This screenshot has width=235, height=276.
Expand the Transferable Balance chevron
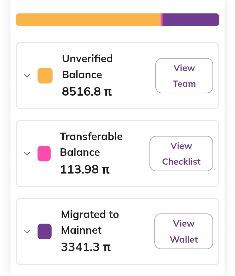click(x=27, y=154)
